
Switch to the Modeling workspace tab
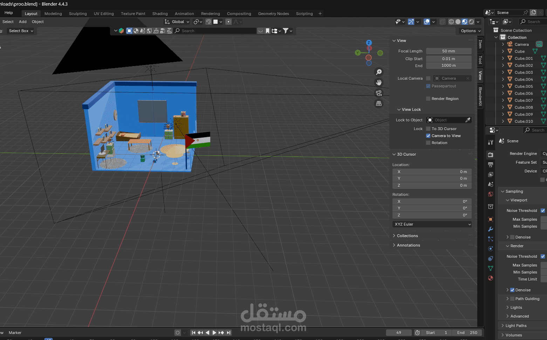53,14
